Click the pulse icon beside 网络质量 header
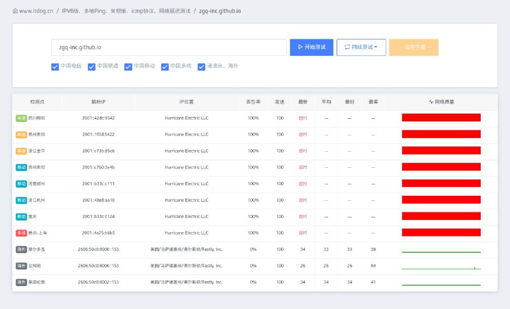The height and width of the screenshot is (309, 510). point(431,102)
